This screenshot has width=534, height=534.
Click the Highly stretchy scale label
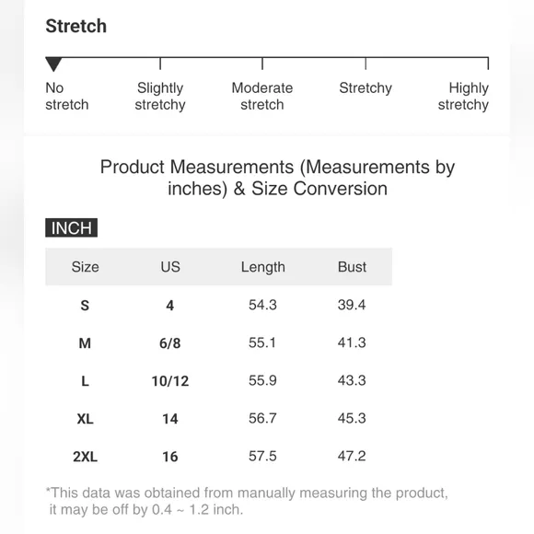(463, 96)
